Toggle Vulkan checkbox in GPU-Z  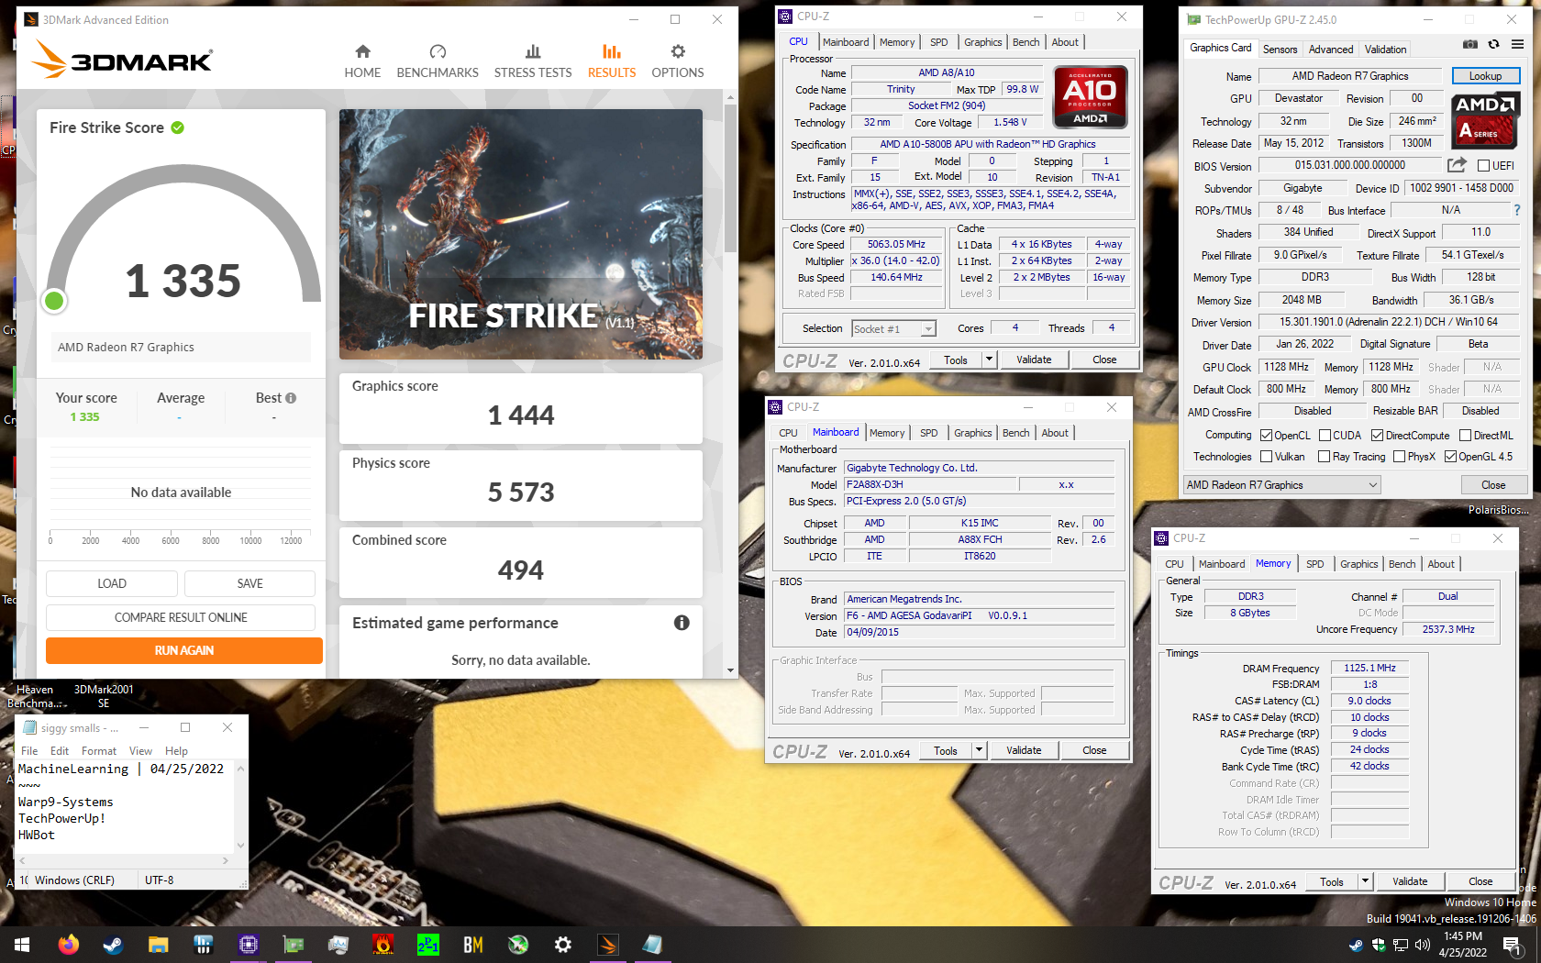pyautogui.click(x=1266, y=457)
